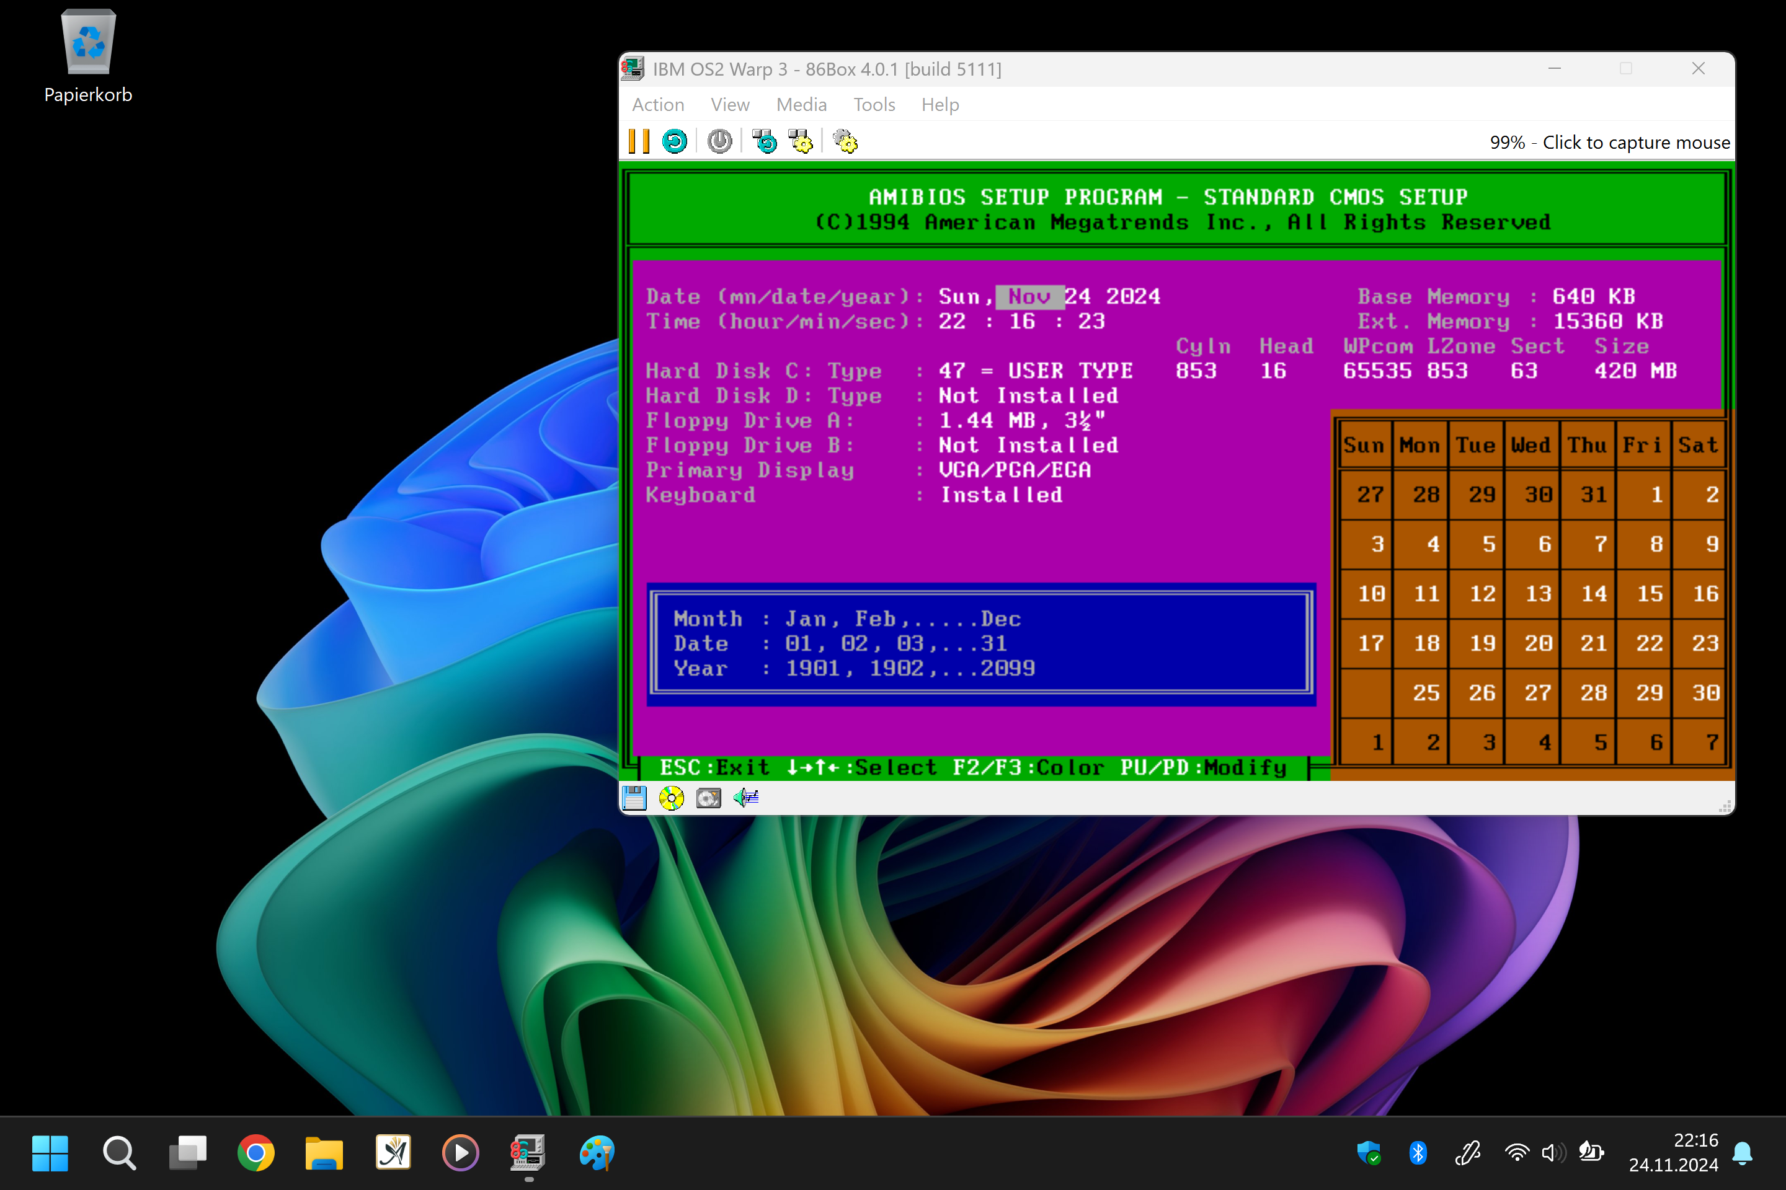This screenshot has width=1786, height=1190.
Task: Open the Papierkorb recycle bin icon
Action: pyautogui.click(x=88, y=57)
